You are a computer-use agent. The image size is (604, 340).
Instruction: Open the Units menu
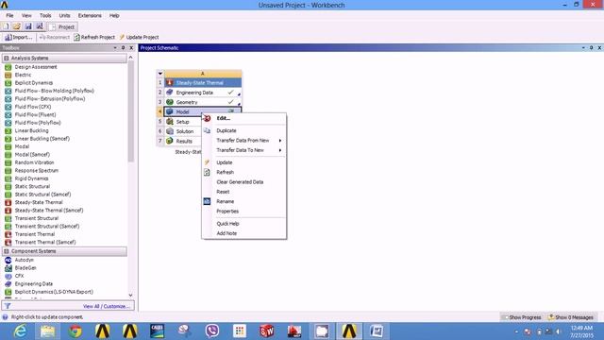coord(64,16)
